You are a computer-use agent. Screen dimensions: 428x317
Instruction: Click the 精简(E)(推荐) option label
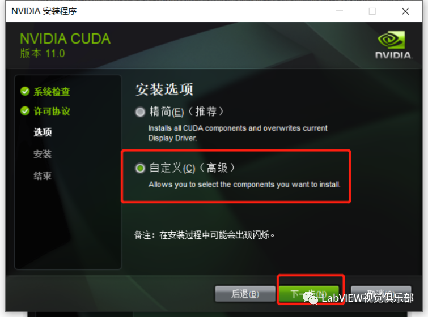click(x=187, y=112)
